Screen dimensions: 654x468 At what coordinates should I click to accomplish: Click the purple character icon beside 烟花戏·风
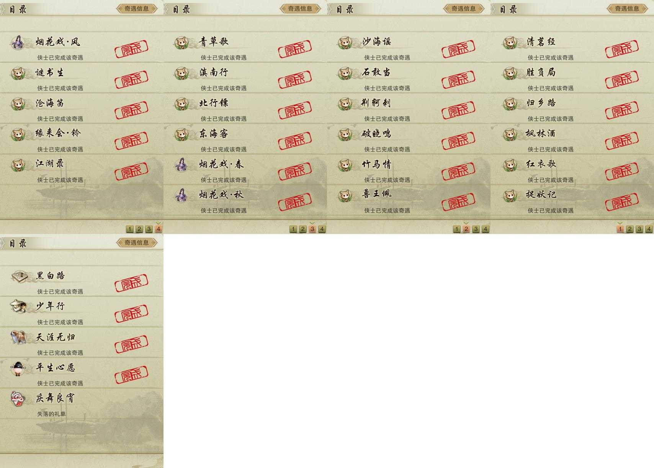pyautogui.click(x=18, y=42)
